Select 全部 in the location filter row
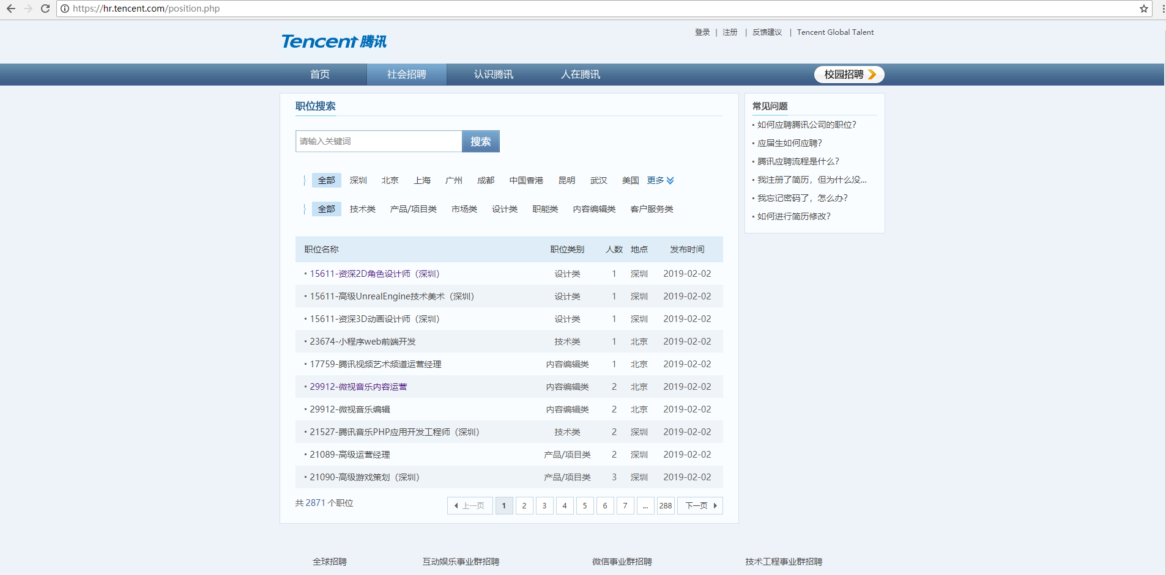 (x=327, y=180)
